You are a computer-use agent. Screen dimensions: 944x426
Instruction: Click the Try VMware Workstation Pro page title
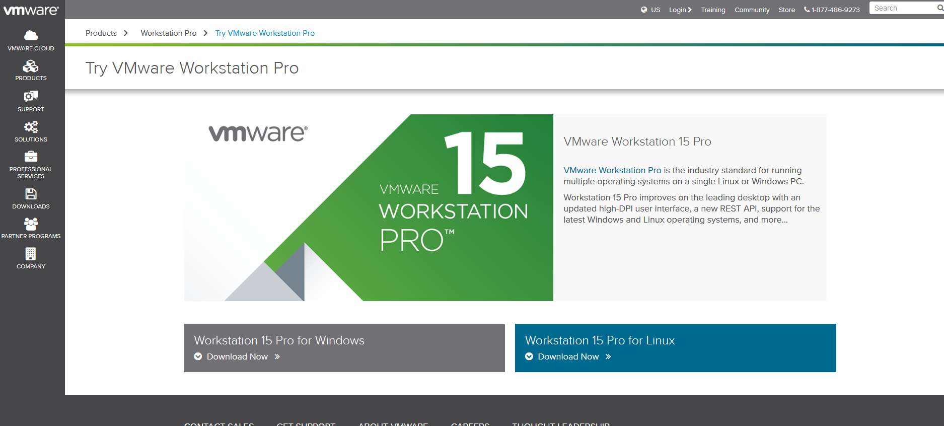(192, 68)
